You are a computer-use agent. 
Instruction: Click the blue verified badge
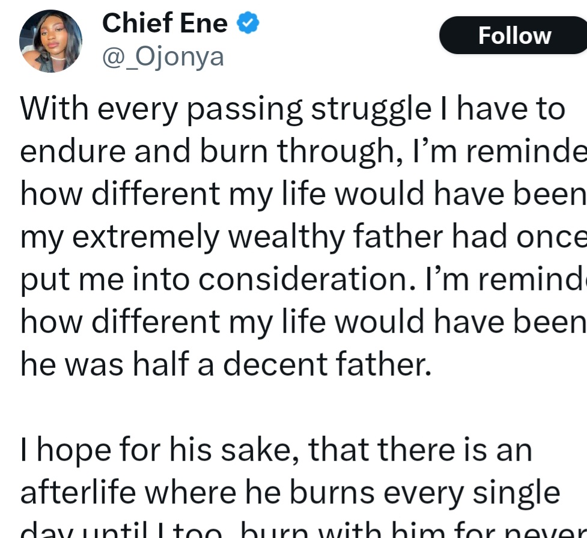tap(248, 23)
